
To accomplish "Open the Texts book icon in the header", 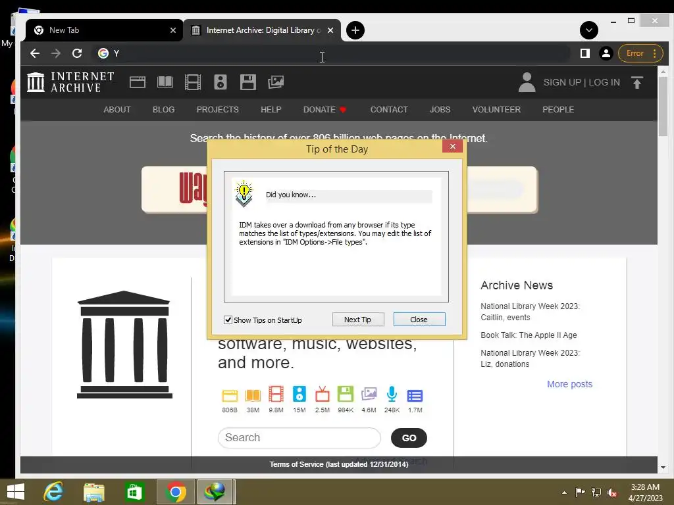I will [x=165, y=82].
